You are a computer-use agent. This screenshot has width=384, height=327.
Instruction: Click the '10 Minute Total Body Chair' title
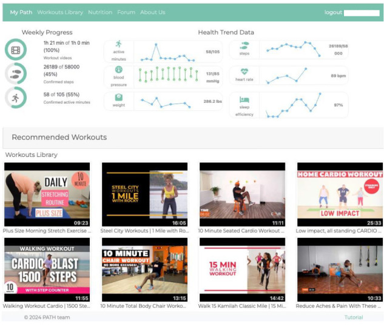click(143, 306)
